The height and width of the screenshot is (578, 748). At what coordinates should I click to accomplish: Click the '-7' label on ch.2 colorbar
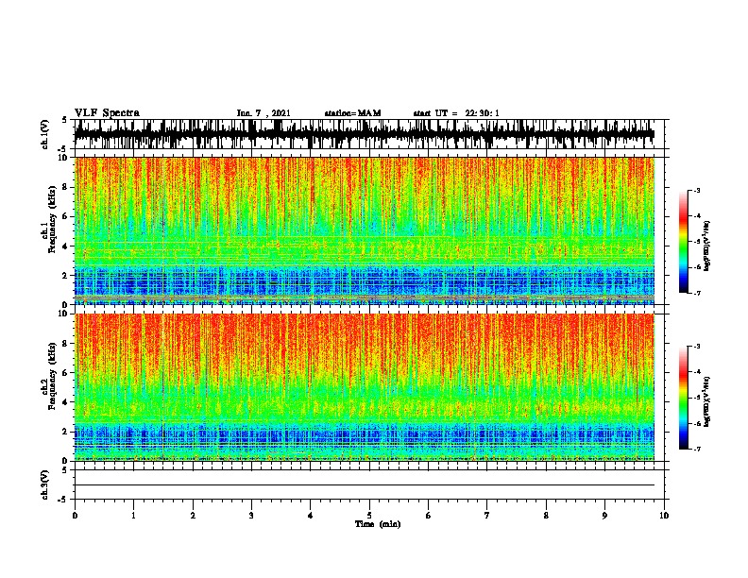point(697,450)
